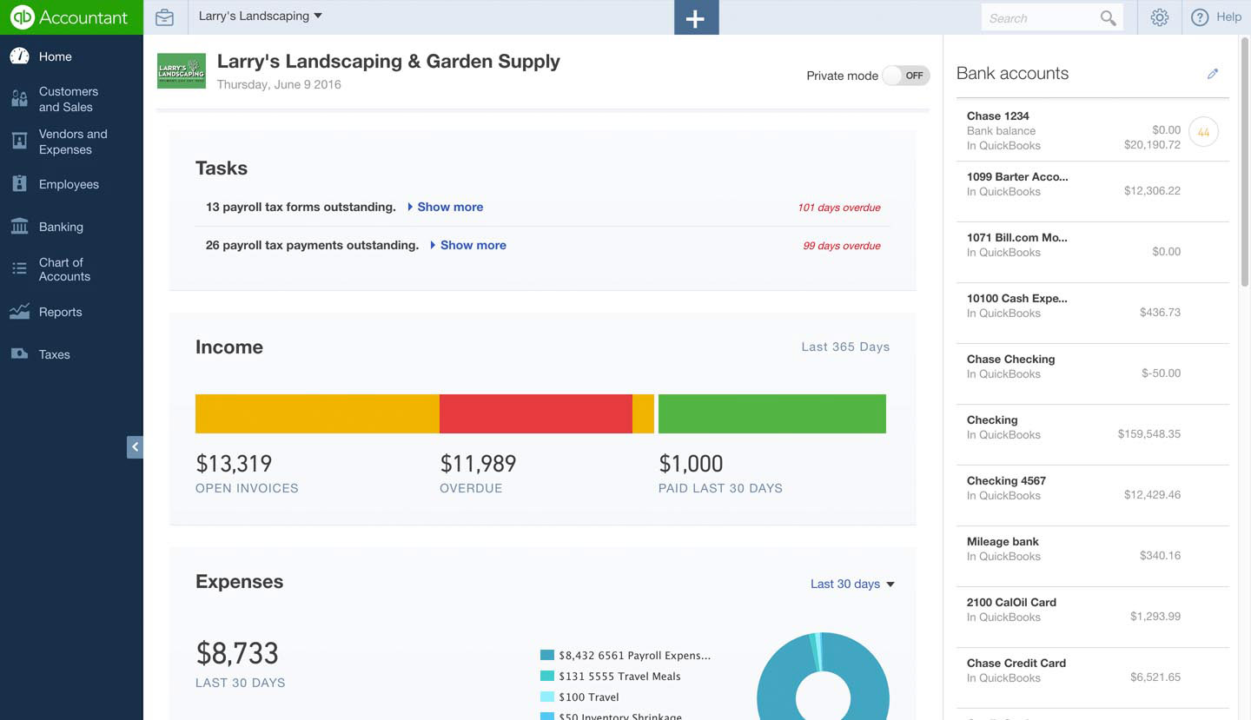Open the Chart of Accounts menu item
The height and width of the screenshot is (720, 1251).
64,269
